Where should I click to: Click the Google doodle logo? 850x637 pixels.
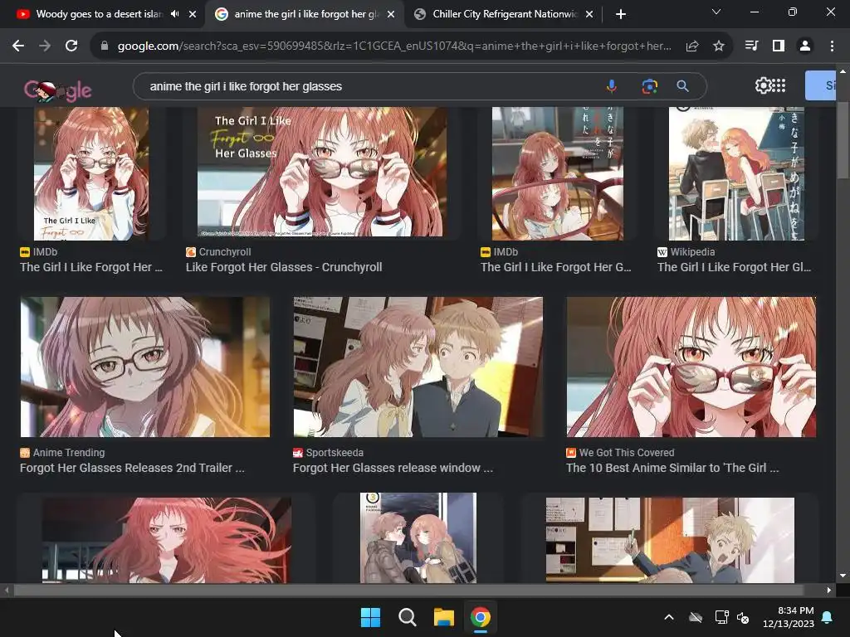point(57,90)
